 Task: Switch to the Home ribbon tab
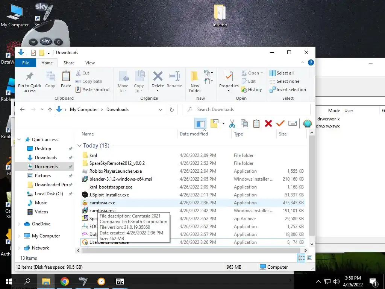click(47, 63)
